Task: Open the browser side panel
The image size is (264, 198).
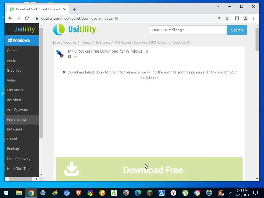Action: click(237, 18)
